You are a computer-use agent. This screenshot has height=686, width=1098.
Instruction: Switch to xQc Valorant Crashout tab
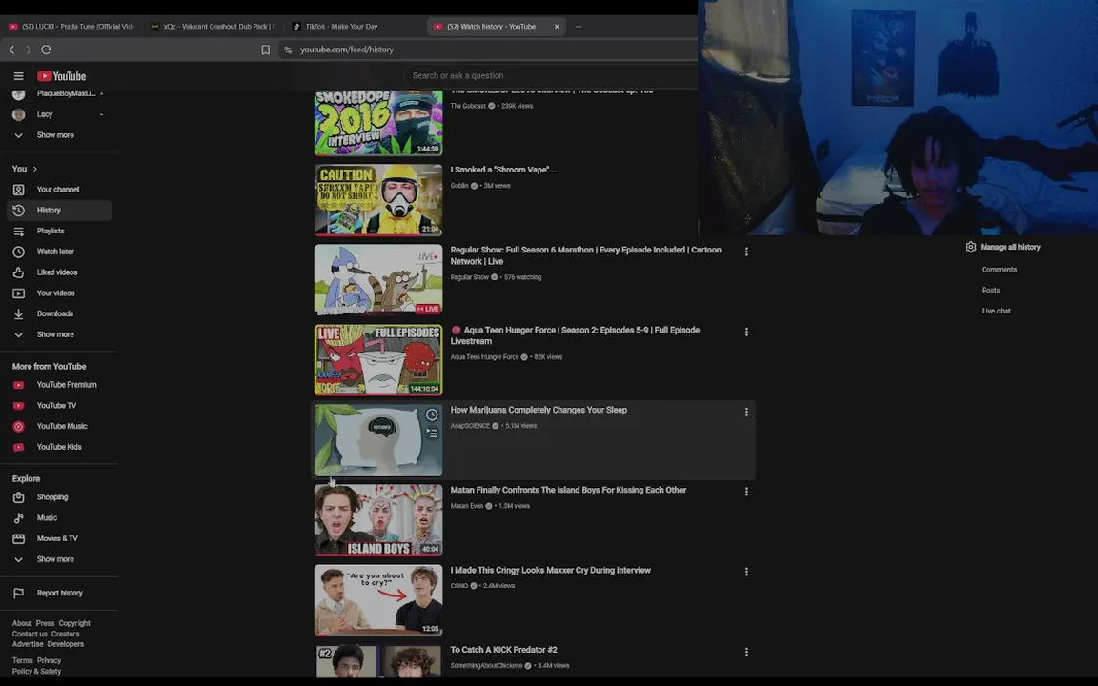[x=213, y=27]
